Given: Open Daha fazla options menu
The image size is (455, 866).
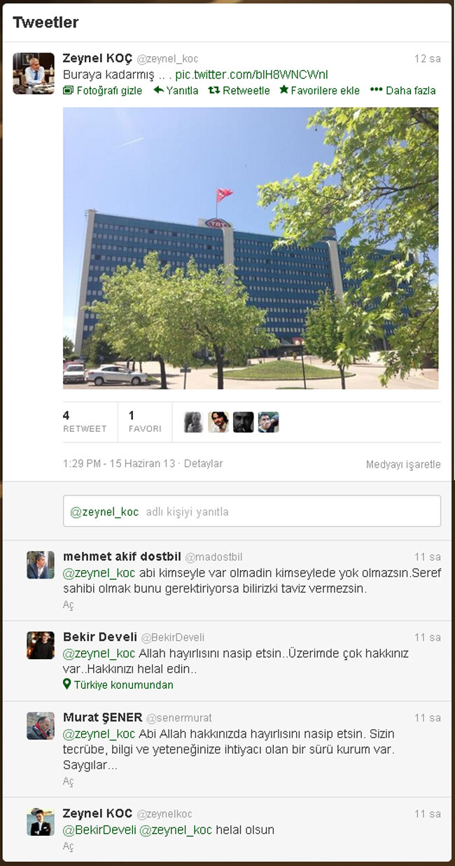Looking at the screenshot, I should point(402,90).
